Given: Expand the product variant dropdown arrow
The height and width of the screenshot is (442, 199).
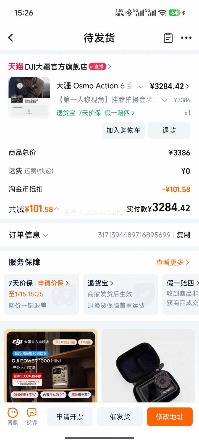Looking at the screenshot, I should pyautogui.click(x=164, y=100).
